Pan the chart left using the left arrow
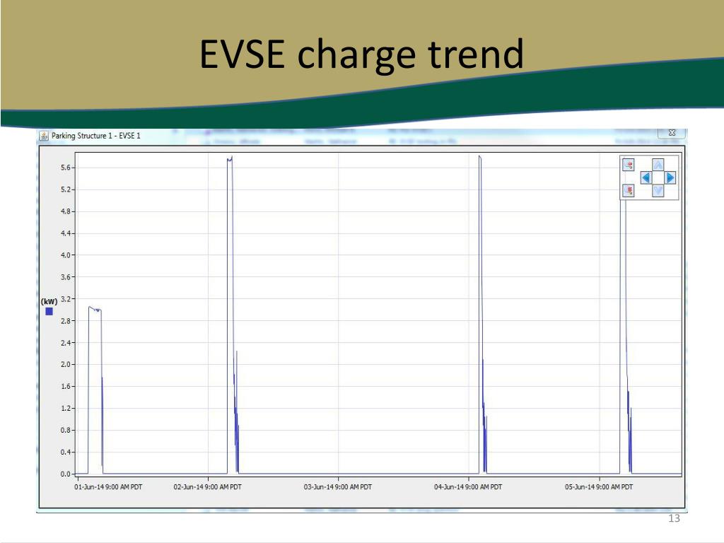Image resolution: width=724 pixels, height=543 pixels. (646, 177)
